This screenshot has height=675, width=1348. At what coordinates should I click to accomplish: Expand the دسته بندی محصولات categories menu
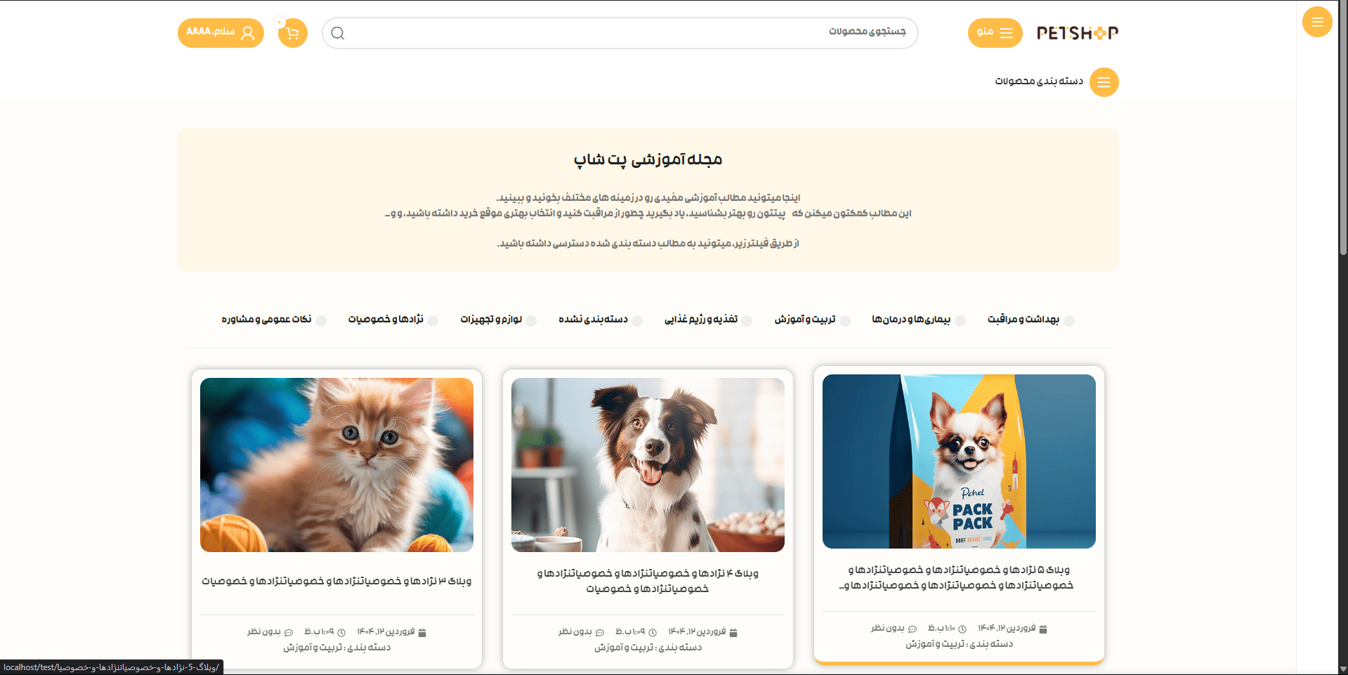(x=1056, y=82)
